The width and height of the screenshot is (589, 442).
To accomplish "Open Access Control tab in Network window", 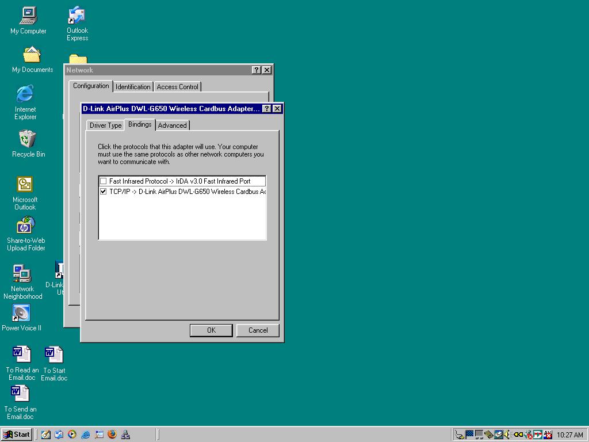I will click(x=177, y=87).
